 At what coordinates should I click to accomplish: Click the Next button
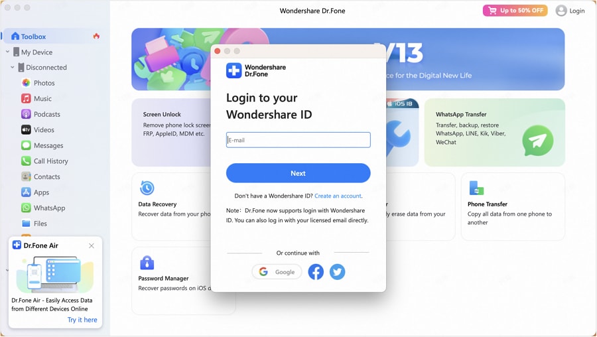tap(298, 173)
